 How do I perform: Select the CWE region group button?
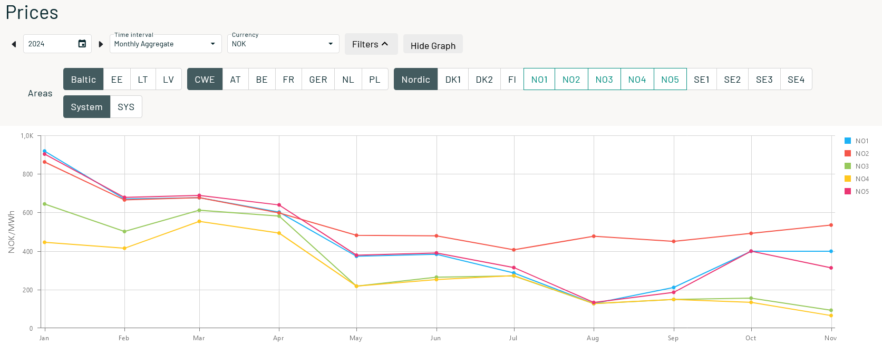pos(205,79)
